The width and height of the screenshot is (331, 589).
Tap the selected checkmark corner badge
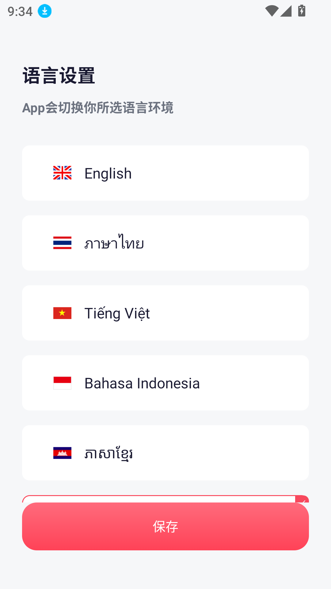coord(302,499)
